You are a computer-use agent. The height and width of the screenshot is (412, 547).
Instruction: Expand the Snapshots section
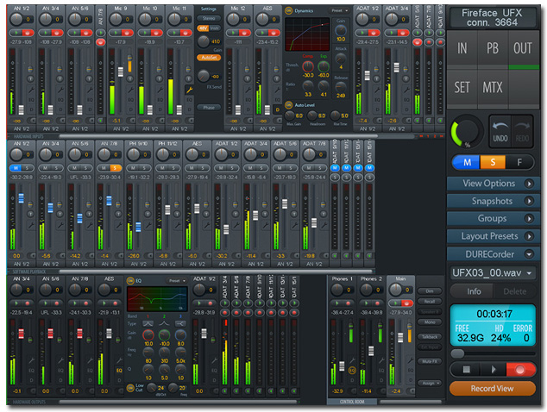(494, 201)
